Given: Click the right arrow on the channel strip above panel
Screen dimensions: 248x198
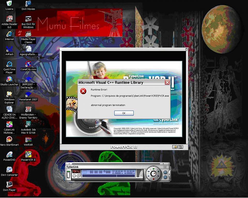Looking at the screenshot, I should (163, 163).
